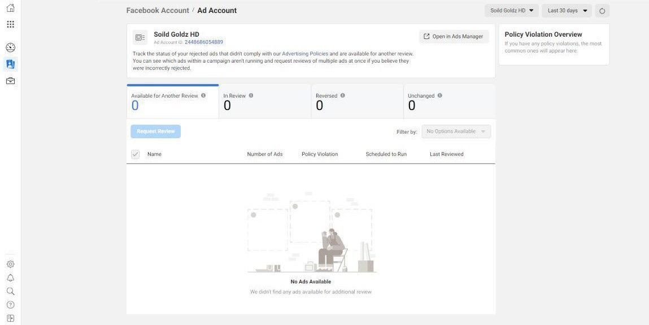The width and height of the screenshot is (649, 325).
Task: Show info for Available for Another Review
Action: [203, 95]
